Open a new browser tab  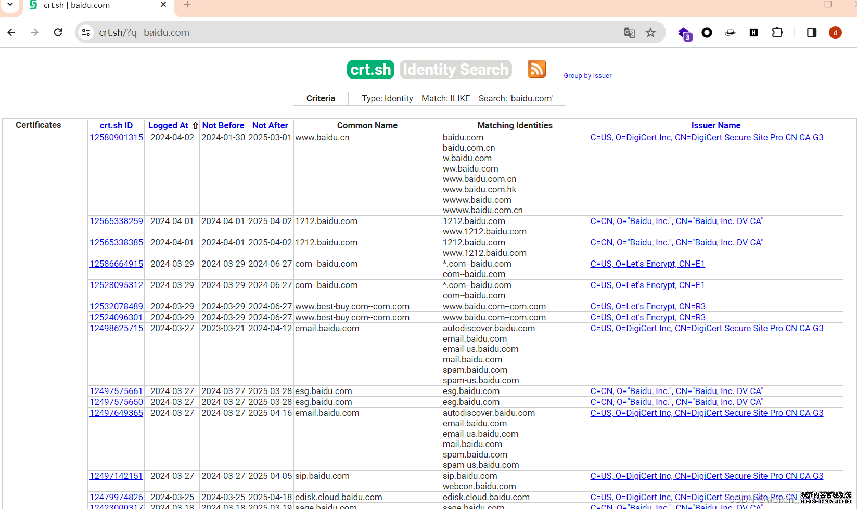coord(187,5)
